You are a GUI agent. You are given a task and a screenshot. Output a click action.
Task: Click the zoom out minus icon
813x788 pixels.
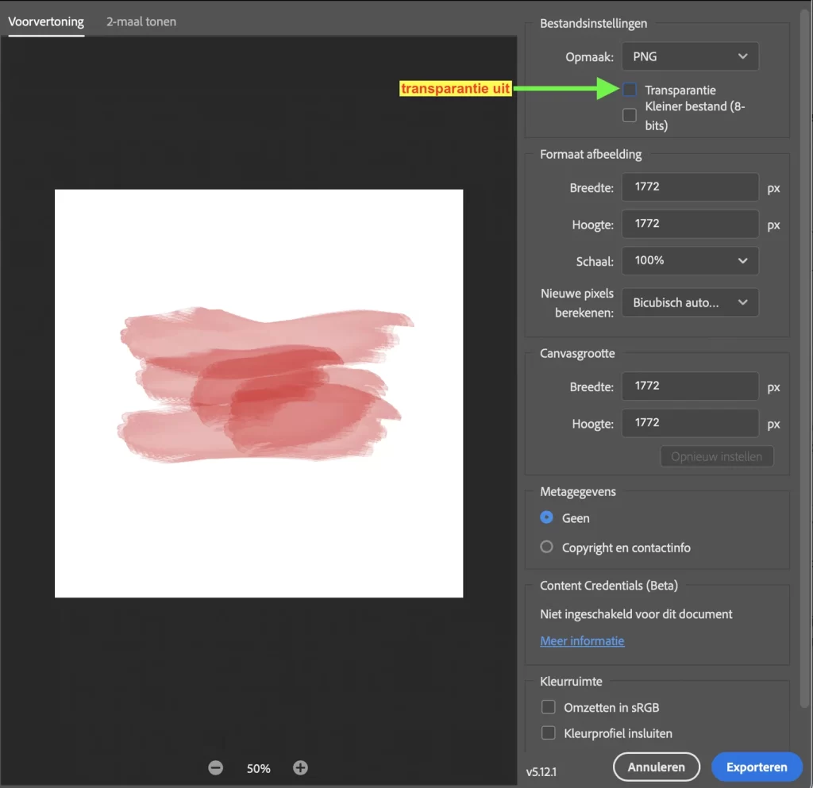[215, 767]
